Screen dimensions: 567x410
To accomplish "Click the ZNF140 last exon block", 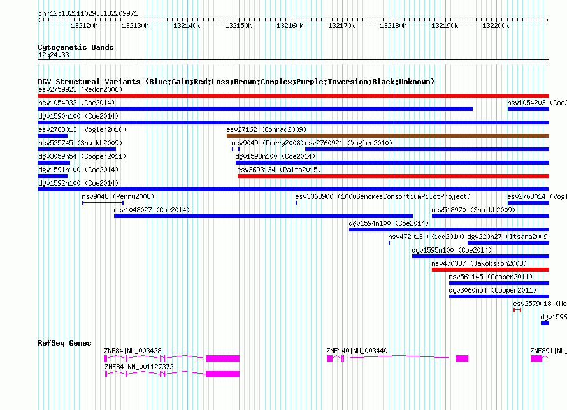I will (x=462, y=358).
